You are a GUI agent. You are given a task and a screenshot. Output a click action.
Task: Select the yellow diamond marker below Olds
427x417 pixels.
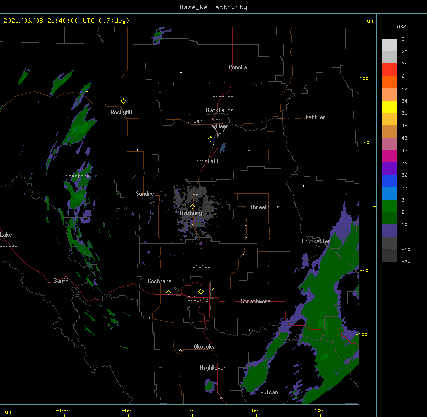click(192, 206)
